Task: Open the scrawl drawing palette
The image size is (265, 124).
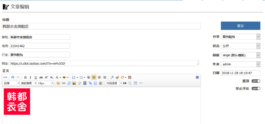Action: tap(79, 83)
